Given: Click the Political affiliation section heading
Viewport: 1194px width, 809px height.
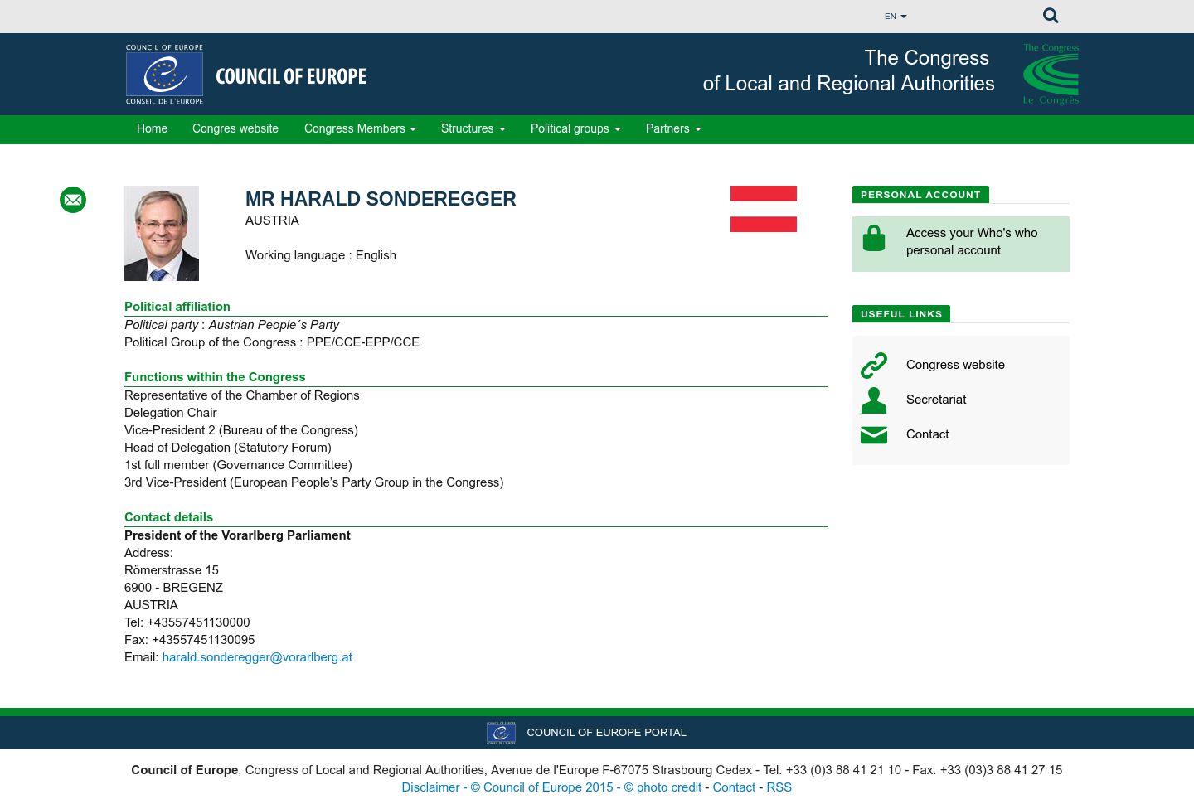Looking at the screenshot, I should (x=177, y=307).
